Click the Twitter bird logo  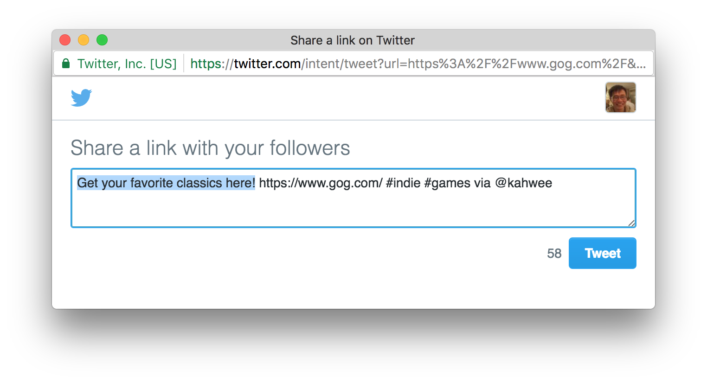tap(81, 98)
